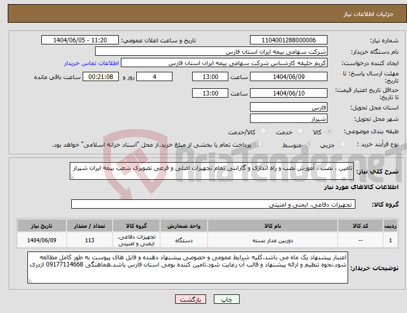Click the اطلاعات کالاهای مورد نیاز heading

[x=361, y=187]
